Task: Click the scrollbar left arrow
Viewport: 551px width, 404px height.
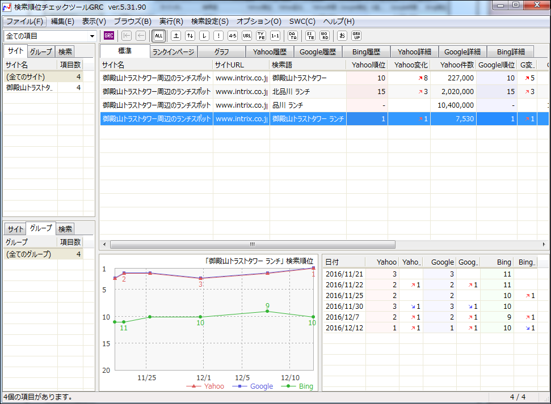Action: click(x=104, y=244)
